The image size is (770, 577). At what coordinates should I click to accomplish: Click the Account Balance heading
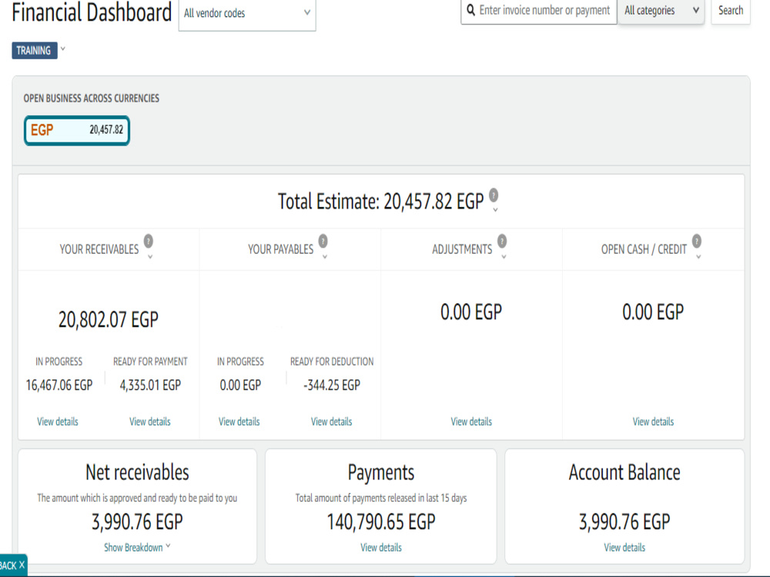pyautogui.click(x=624, y=472)
